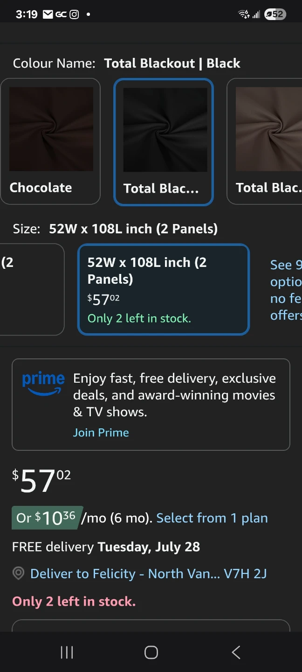
Task: Tap the location pin icon beside delivery address
Action: click(x=18, y=574)
